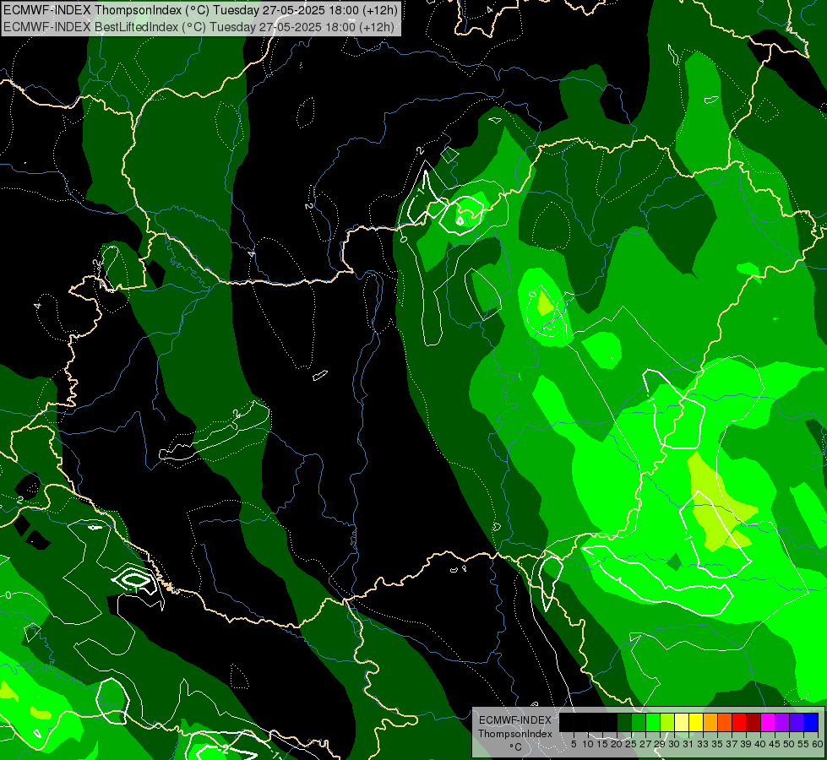
Task: Select the yellow-green 29–30 legend swatch
Action: (x=667, y=723)
